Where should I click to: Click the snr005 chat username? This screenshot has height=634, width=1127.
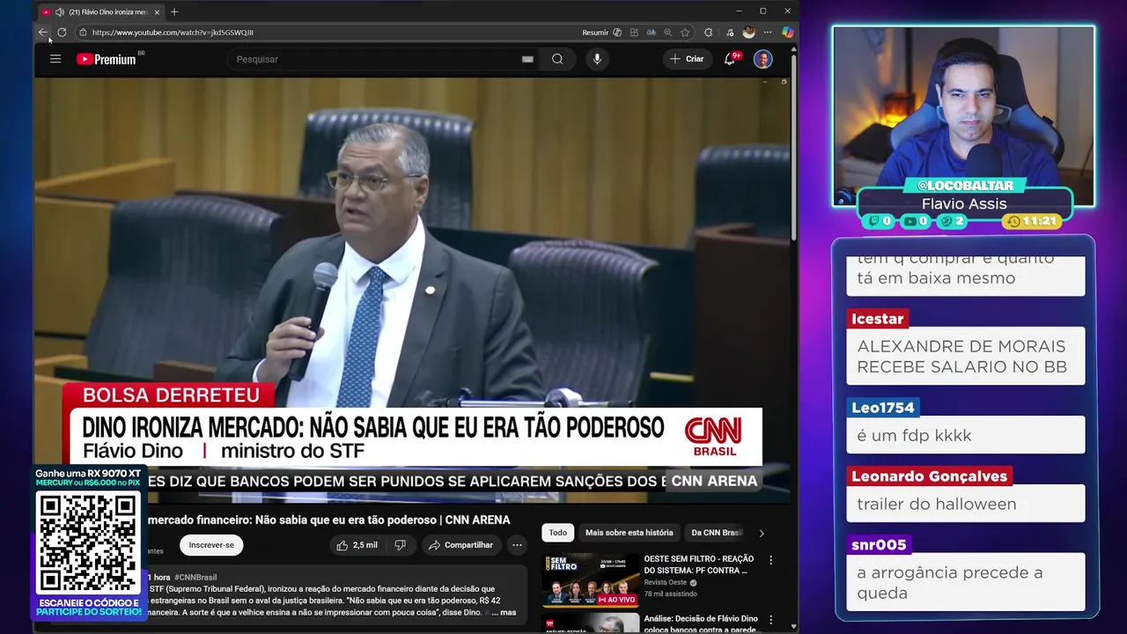[x=880, y=545]
